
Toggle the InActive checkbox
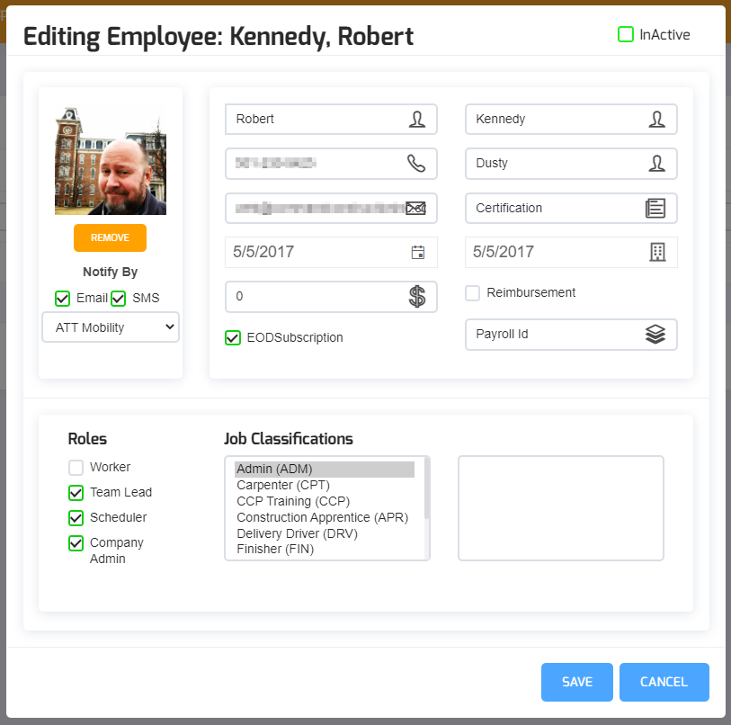626,35
